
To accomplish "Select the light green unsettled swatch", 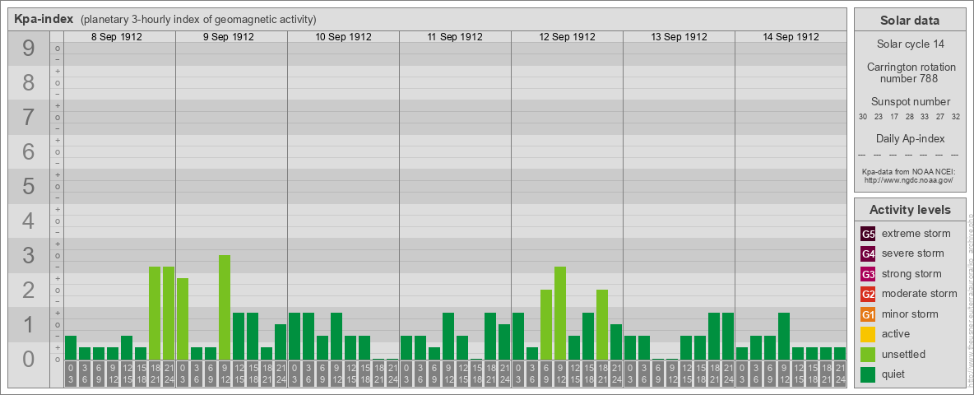I will point(868,354).
